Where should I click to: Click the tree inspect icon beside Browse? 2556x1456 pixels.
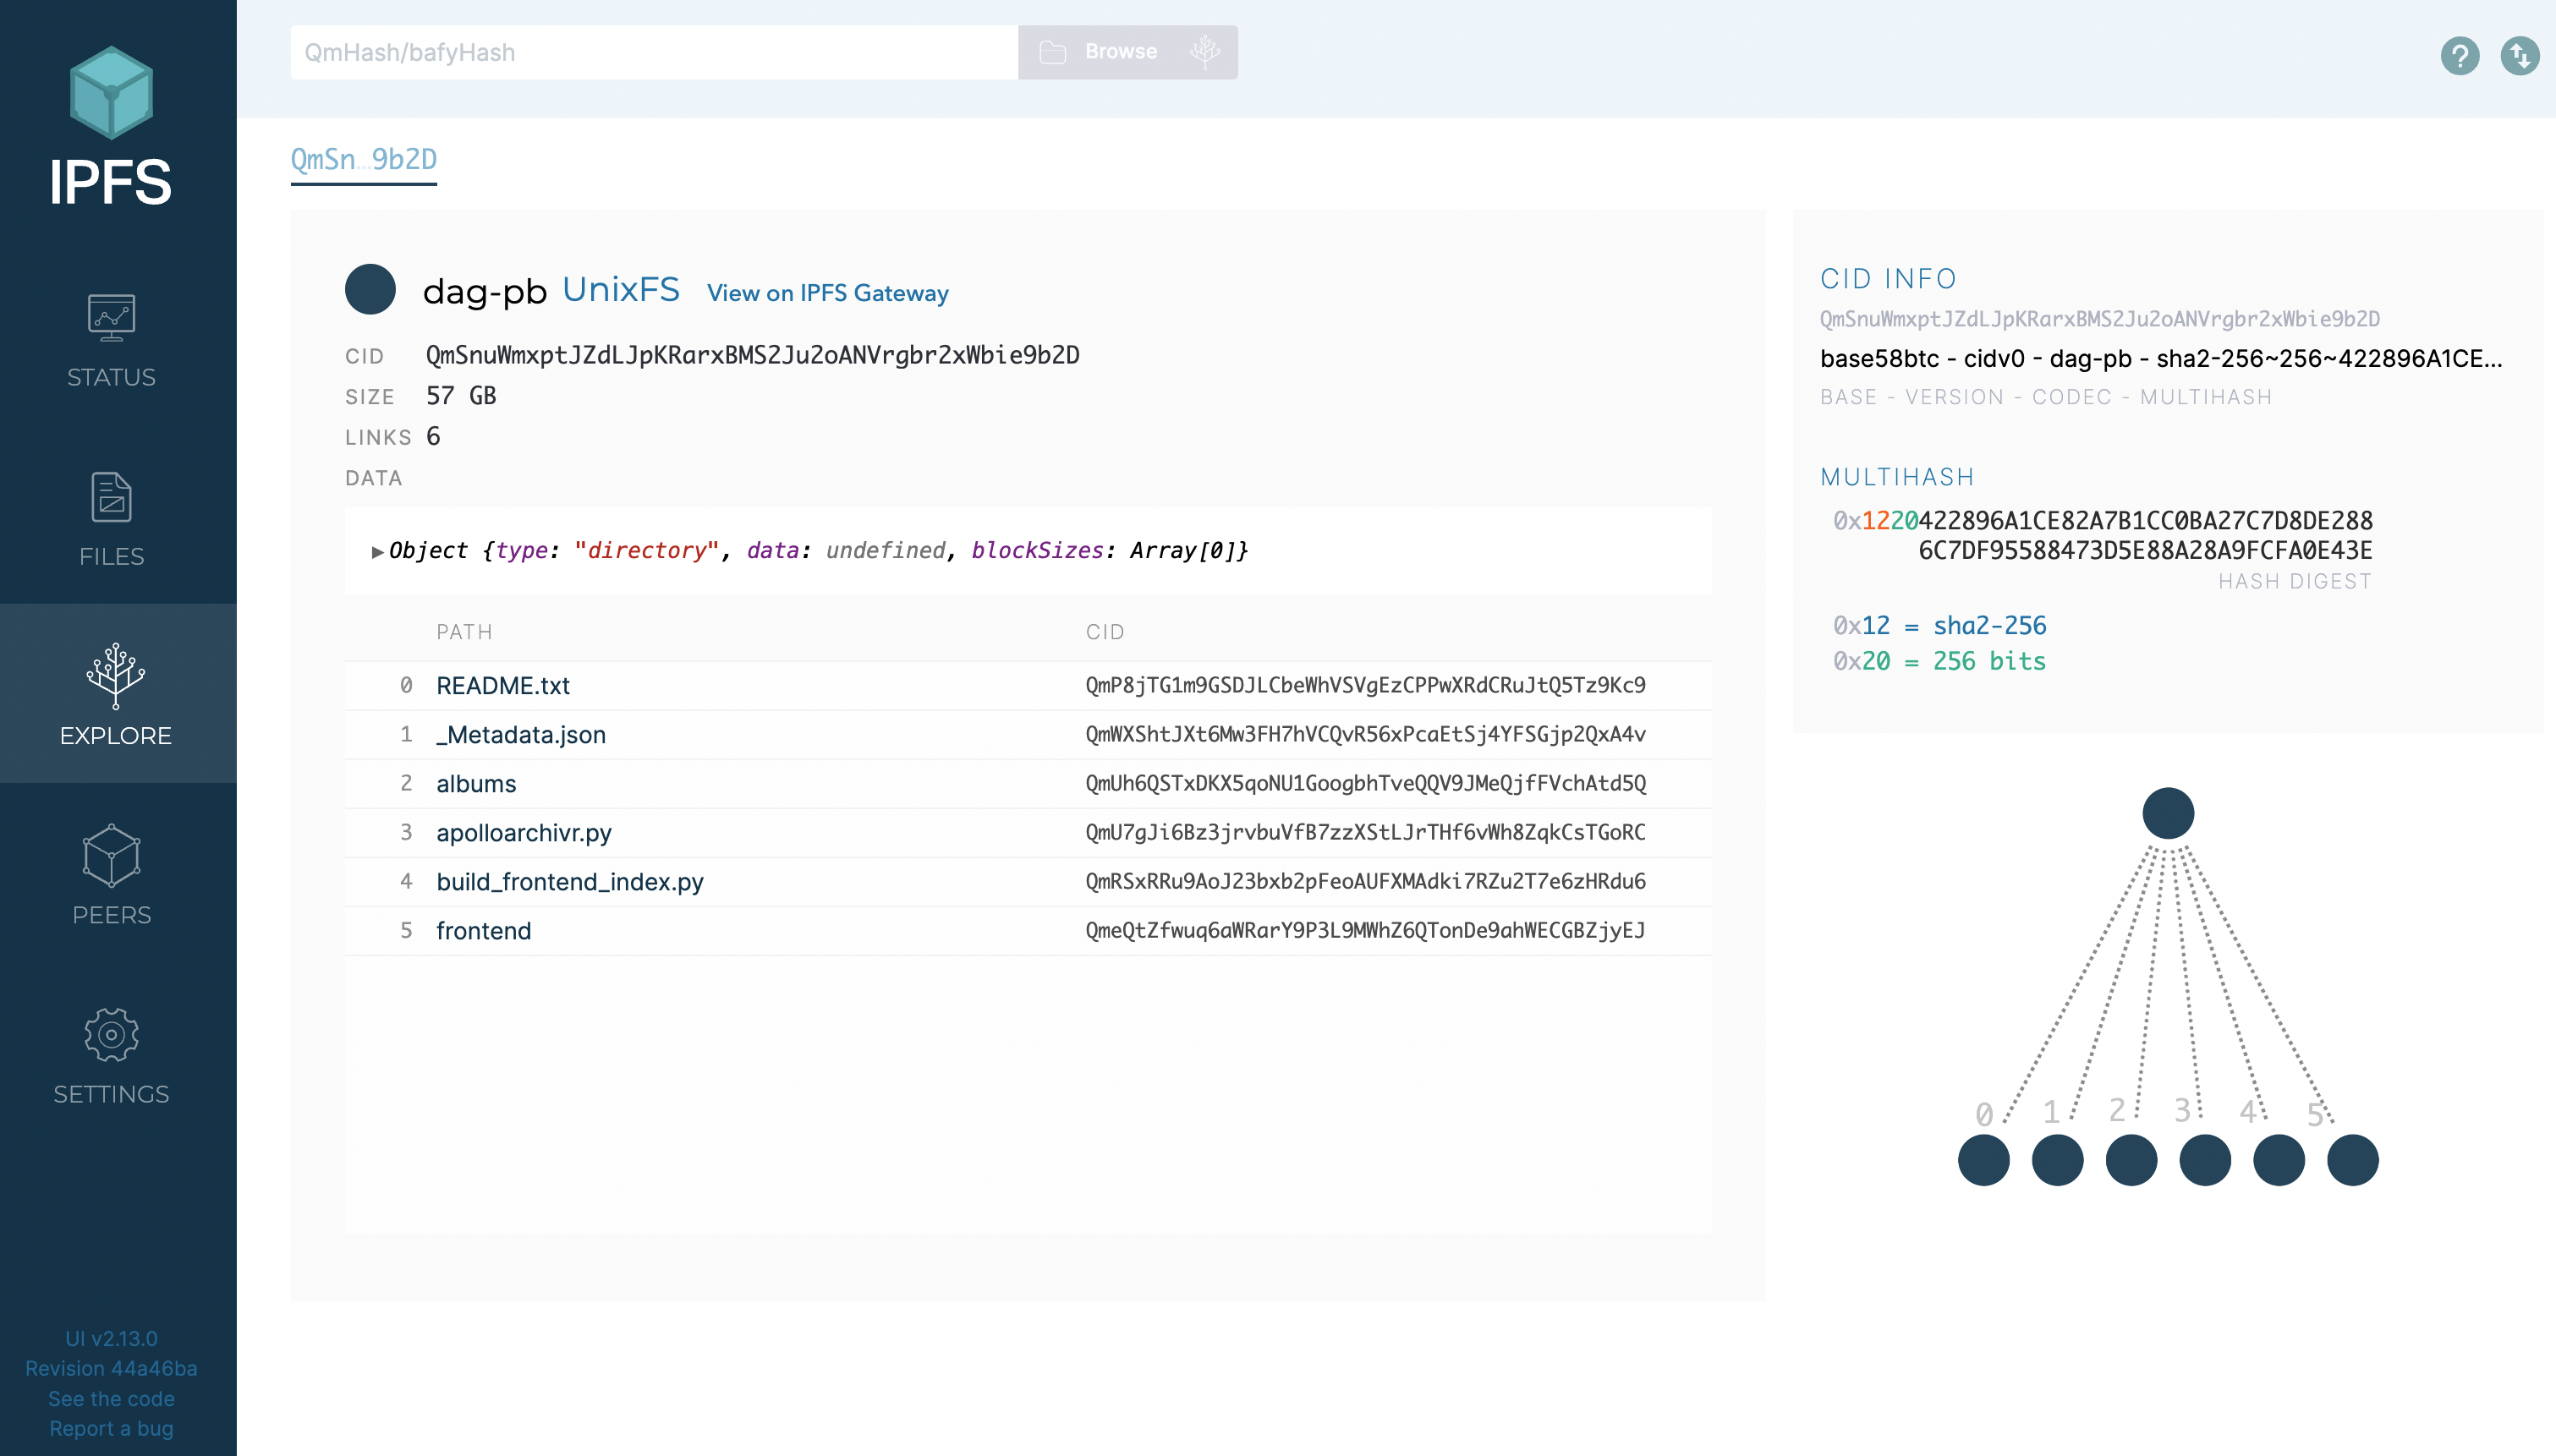click(x=1205, y=52)
